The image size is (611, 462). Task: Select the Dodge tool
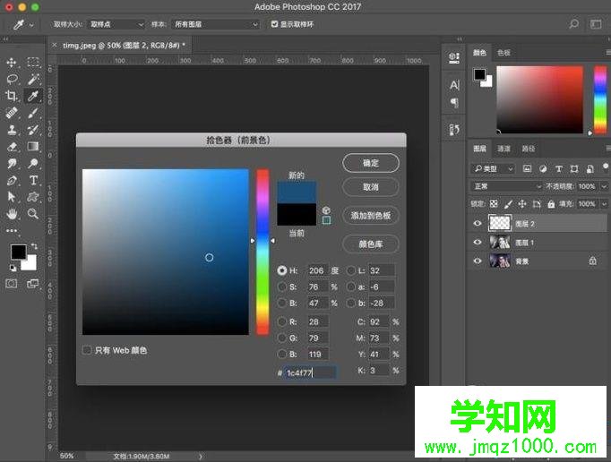(33, 163)
